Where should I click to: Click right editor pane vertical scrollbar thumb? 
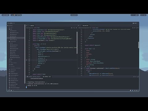(138, 45)
